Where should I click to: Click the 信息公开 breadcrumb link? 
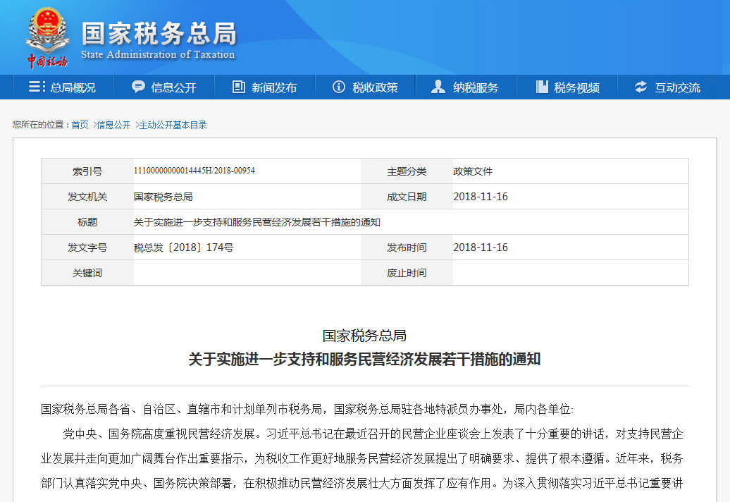[x=113, y=125]
